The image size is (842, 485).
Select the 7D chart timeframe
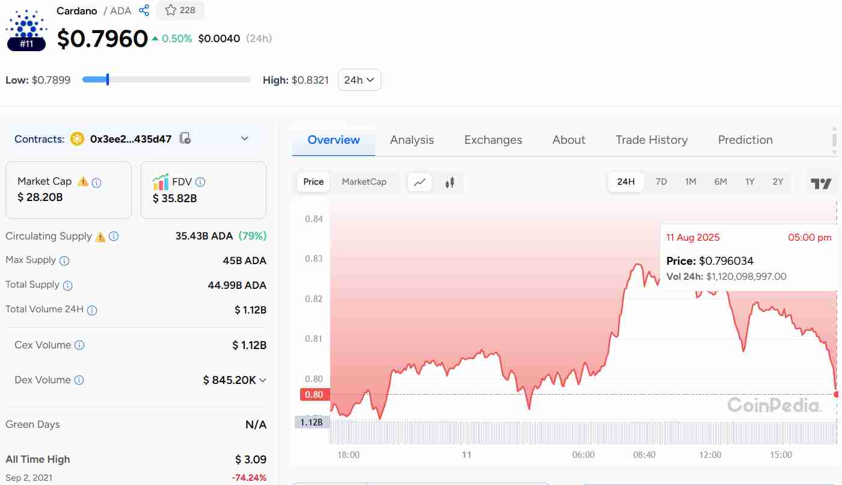(x=661, y=182)
